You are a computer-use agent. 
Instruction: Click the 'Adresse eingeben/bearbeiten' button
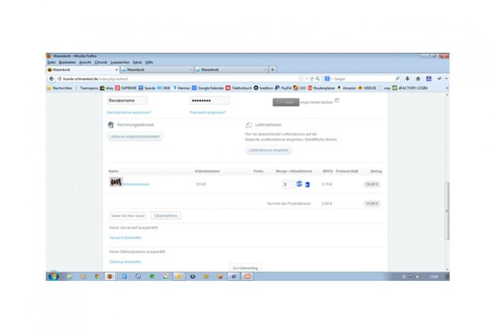135,137
